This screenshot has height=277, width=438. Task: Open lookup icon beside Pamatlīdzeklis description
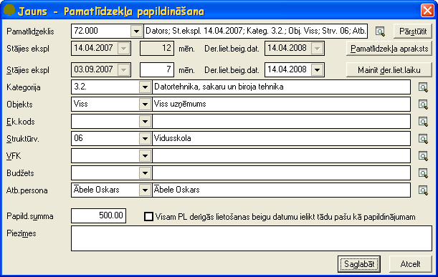[380, 31]
